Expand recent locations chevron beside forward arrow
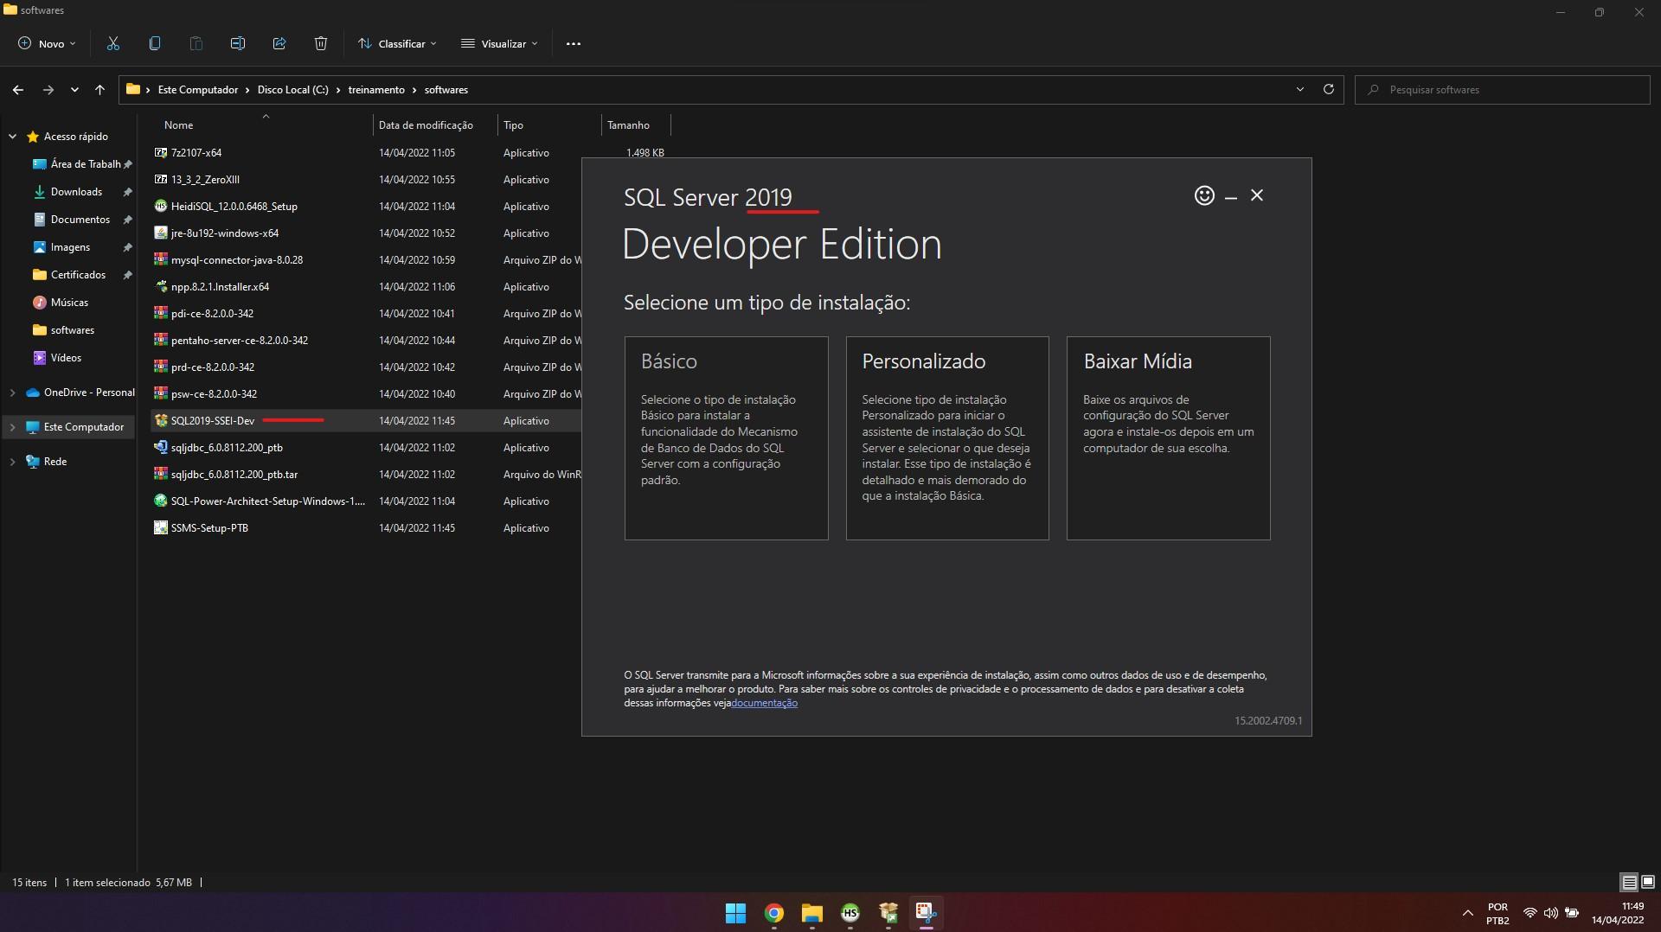The width and height of the screenshot is (1661, 932). point(74,89)
